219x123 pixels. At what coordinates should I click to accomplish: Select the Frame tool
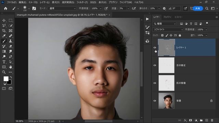(11, 31)
